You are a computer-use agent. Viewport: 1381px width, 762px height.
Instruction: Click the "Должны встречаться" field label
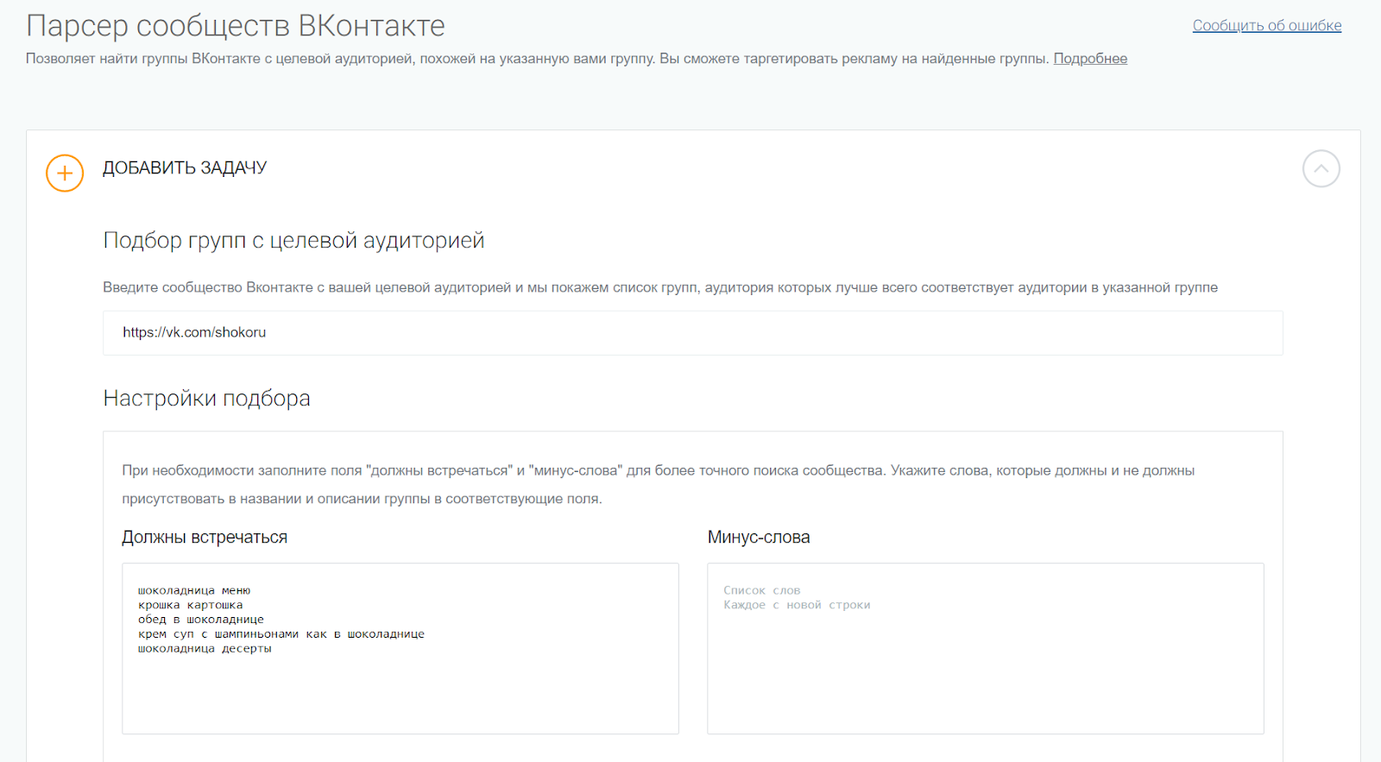pyautogui.click(x=205, y=538)
